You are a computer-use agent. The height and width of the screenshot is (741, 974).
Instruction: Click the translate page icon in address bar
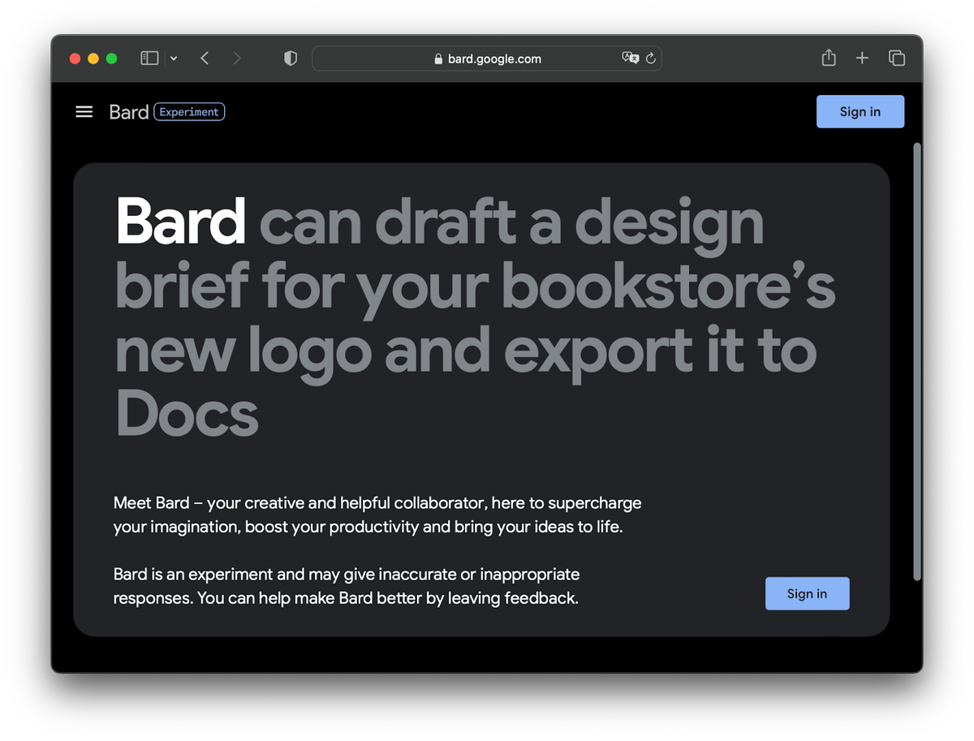(x=630, y=58)
